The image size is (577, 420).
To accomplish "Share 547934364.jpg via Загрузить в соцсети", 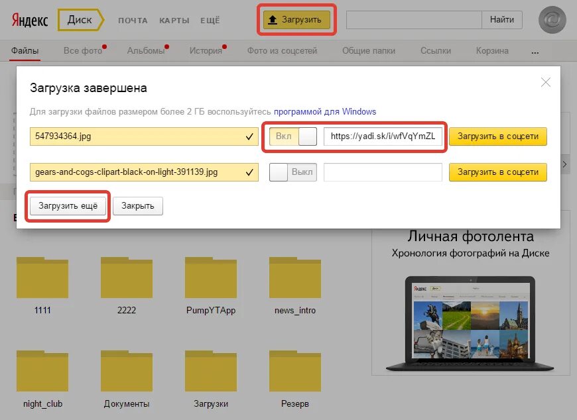I will point(498,136).
